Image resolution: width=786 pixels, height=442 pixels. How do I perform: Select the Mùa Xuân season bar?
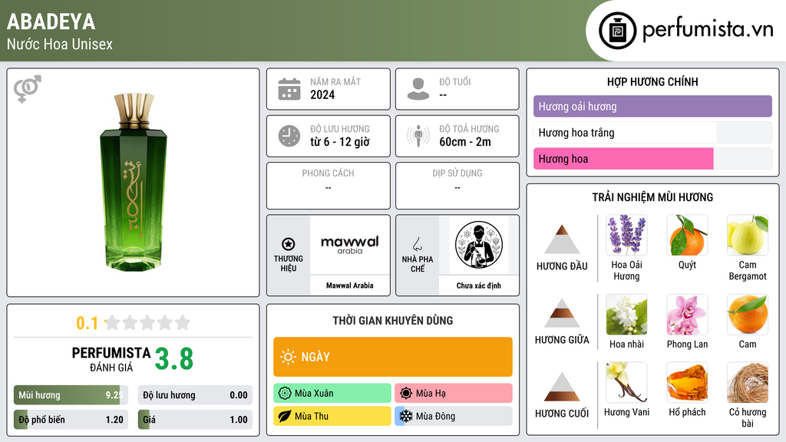click(332, 393)
